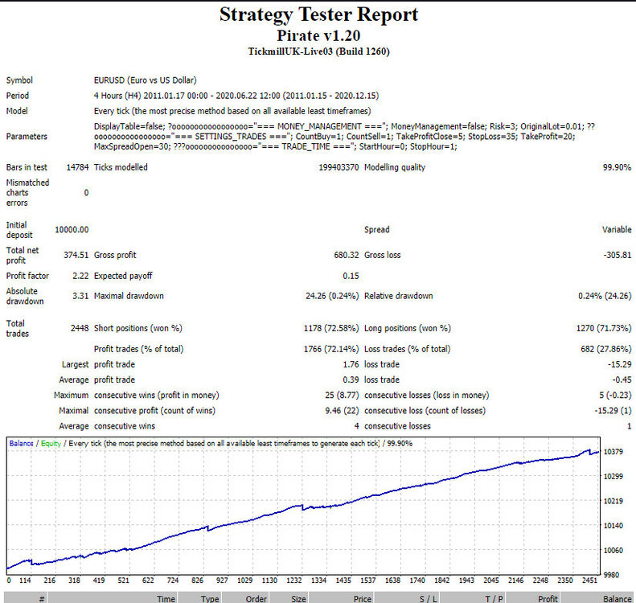Viewport: 636px width, 603px height.
Task: Select the chart y-axis label 10219
Action: (613, 501)
